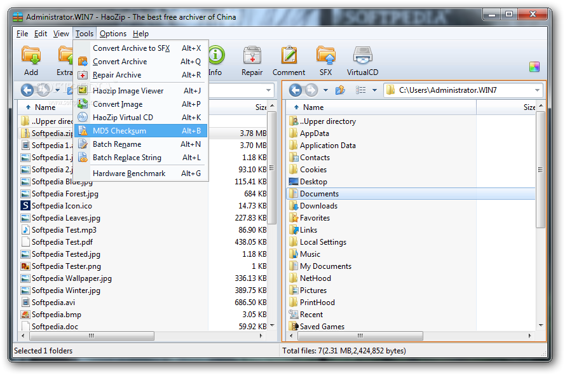This screenshot has width=565, height=375.
Task: Open the Help menu
Action: (140, 34)
